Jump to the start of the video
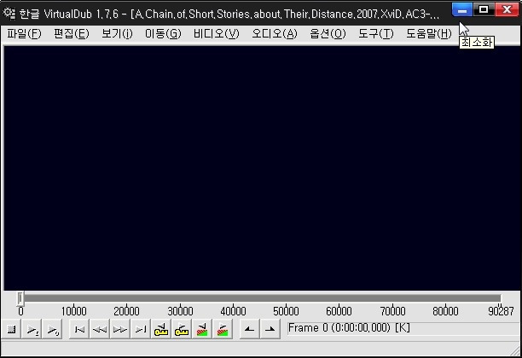Image resolution: width=522 pixels, height=358 pixels. pos(79,329)
